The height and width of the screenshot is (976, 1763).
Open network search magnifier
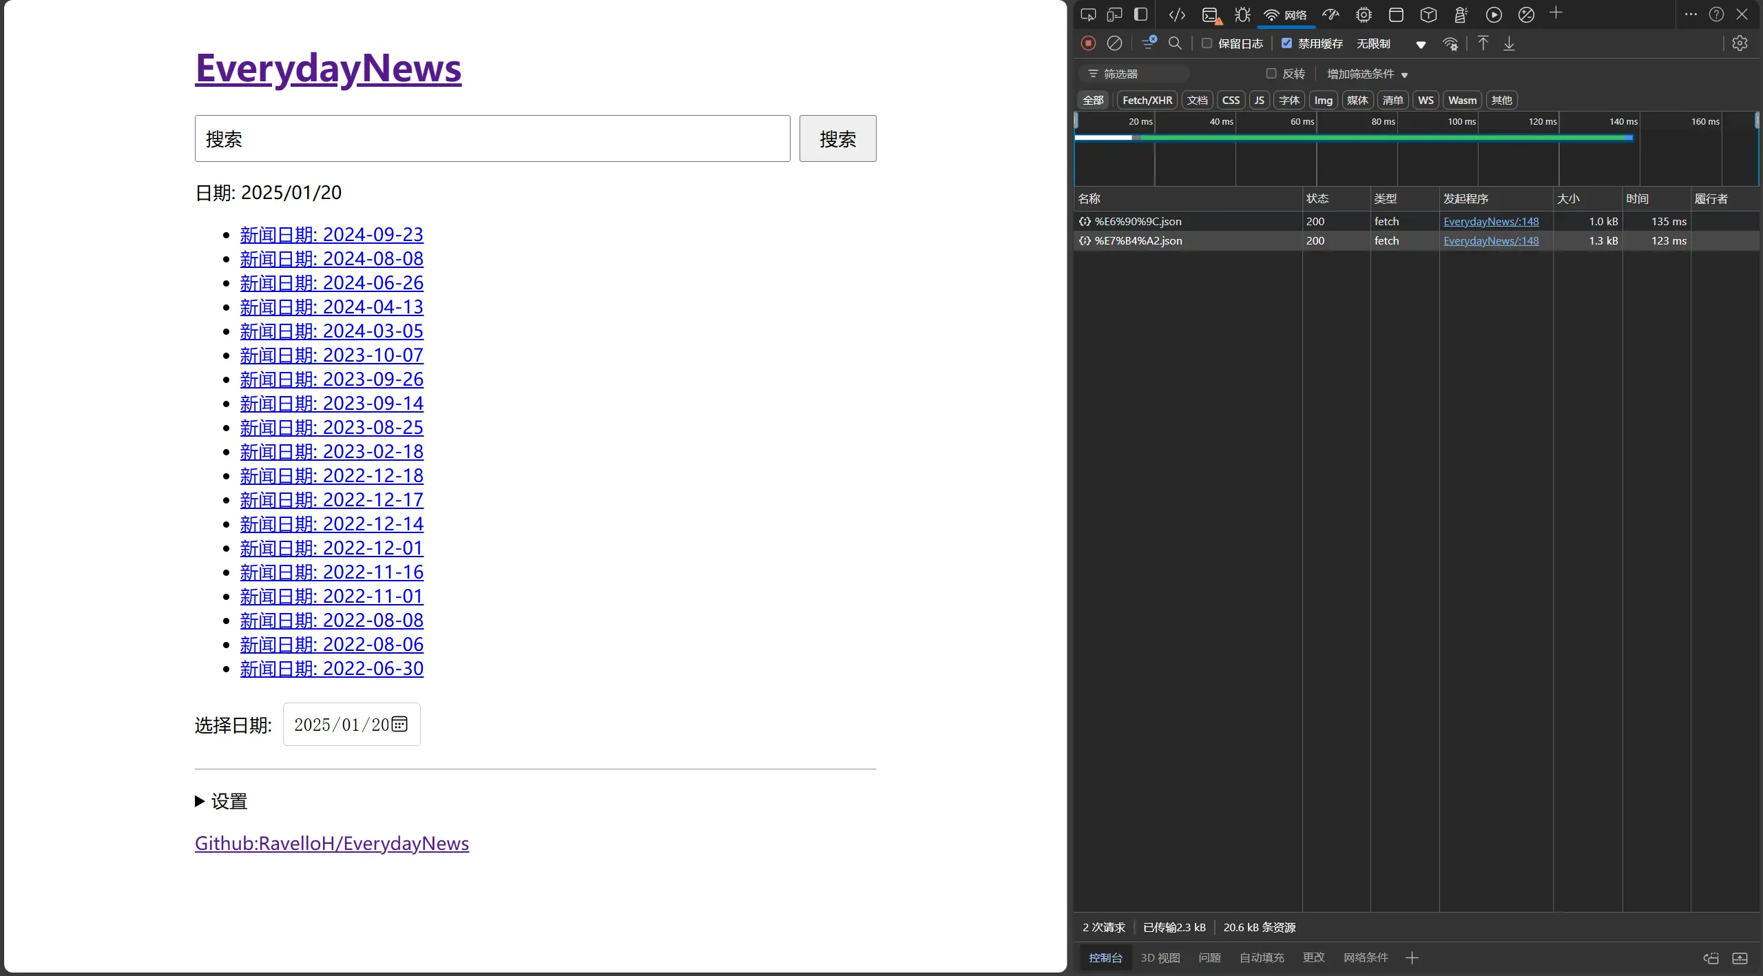point(1176,43)
